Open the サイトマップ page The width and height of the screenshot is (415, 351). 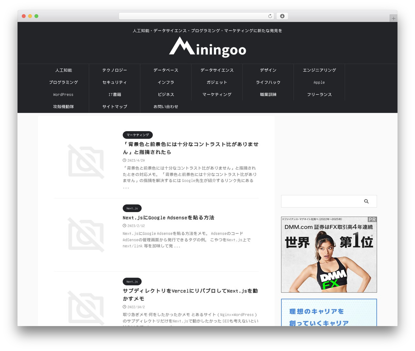tap(115, 107)
